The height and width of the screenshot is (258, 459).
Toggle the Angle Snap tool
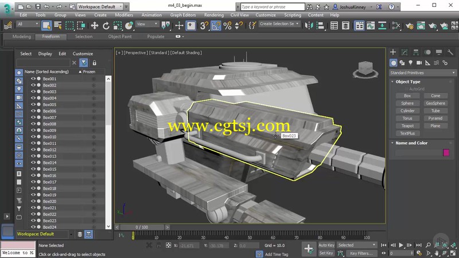point(216,26)
